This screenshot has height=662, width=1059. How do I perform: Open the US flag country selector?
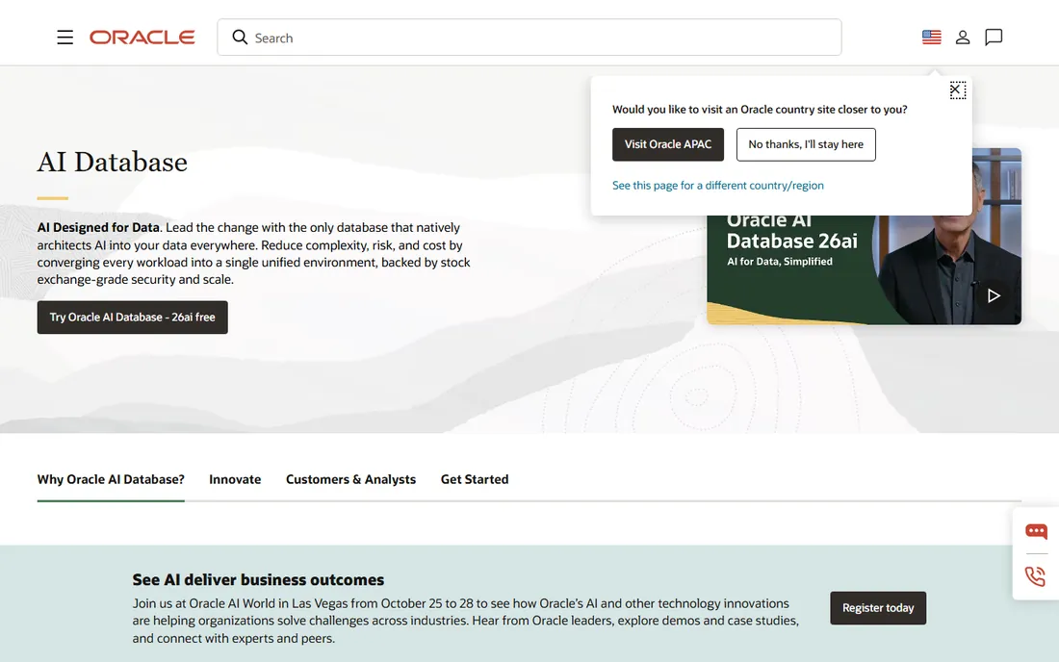click(x=931, y=38)
